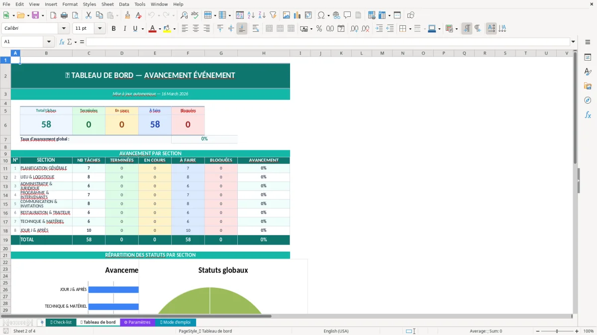Open the Borders dropdown arrow

coord(410,29)
